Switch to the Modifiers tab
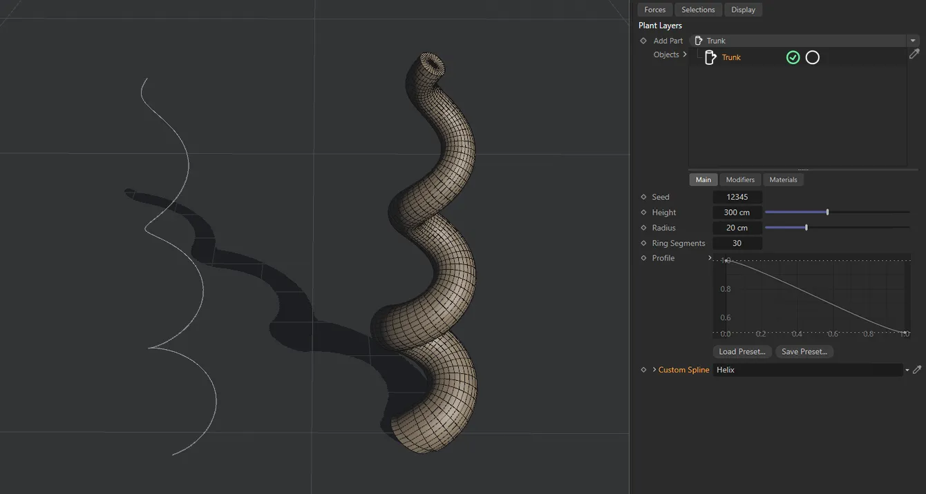Screen dimensions: 926x494 740,179
